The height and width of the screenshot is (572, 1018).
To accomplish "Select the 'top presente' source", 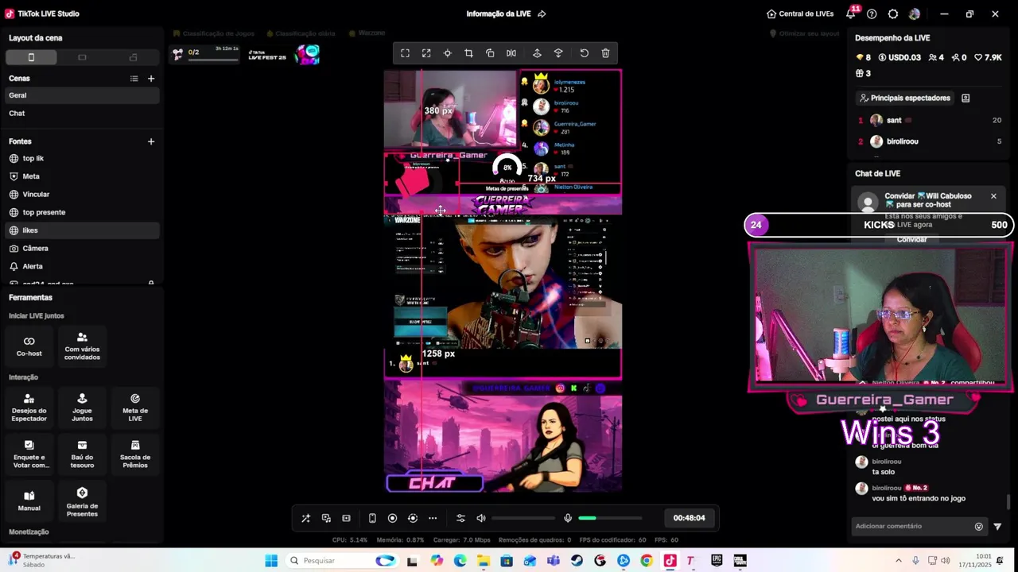I will coord(82,212).
